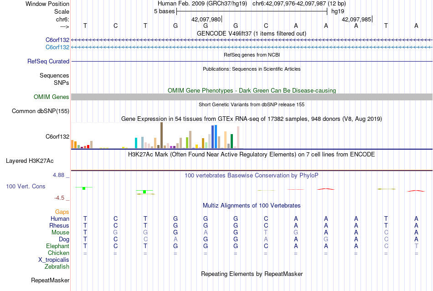Select the Rhesus species label
This screenshot has height=291, width=433.
click(59, 225)
